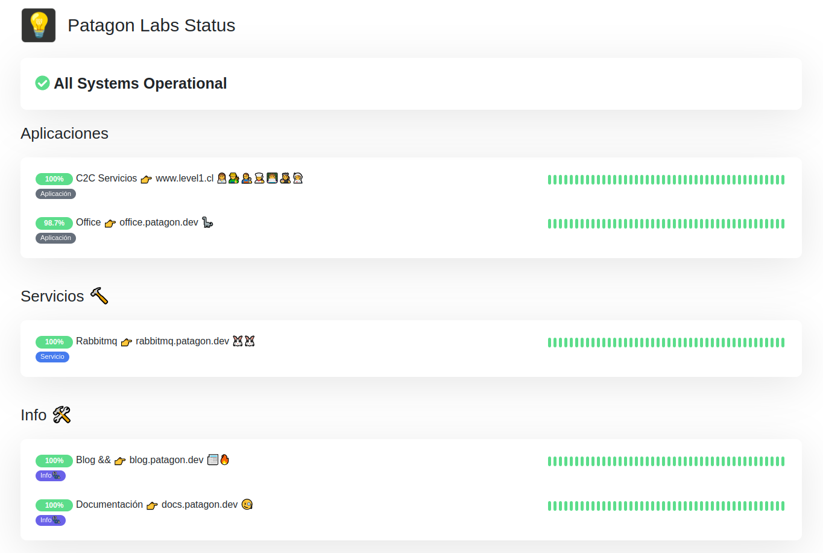823x553 pixels.
Task: Click the Patagon Labs Status title
Action: click(151, 25)
